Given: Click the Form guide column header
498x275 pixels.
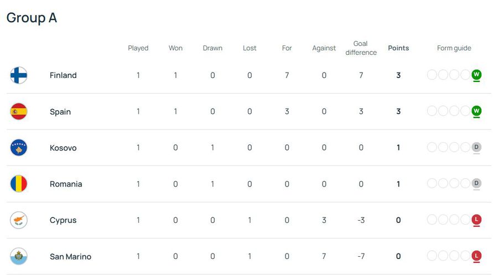Looking at the screenshot, I should 454,48.
